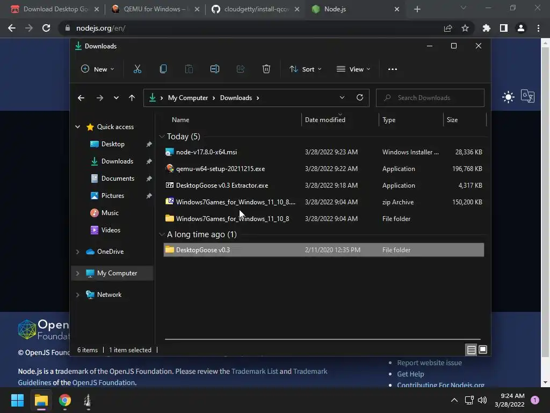The width and height of the screenshot is (550, 413).
Task: Expand the address bar history dropdown
Action: (x=342, y=98)
